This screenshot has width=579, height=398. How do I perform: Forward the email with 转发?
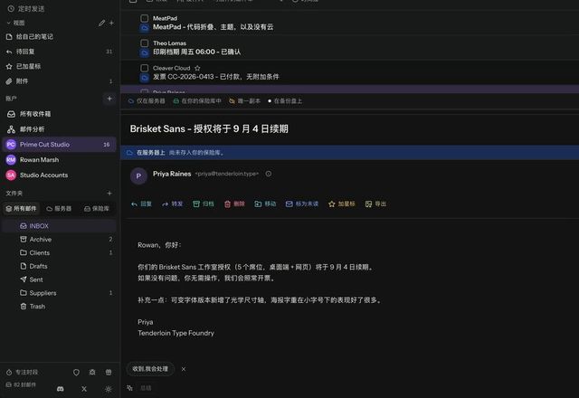(173, 204)
